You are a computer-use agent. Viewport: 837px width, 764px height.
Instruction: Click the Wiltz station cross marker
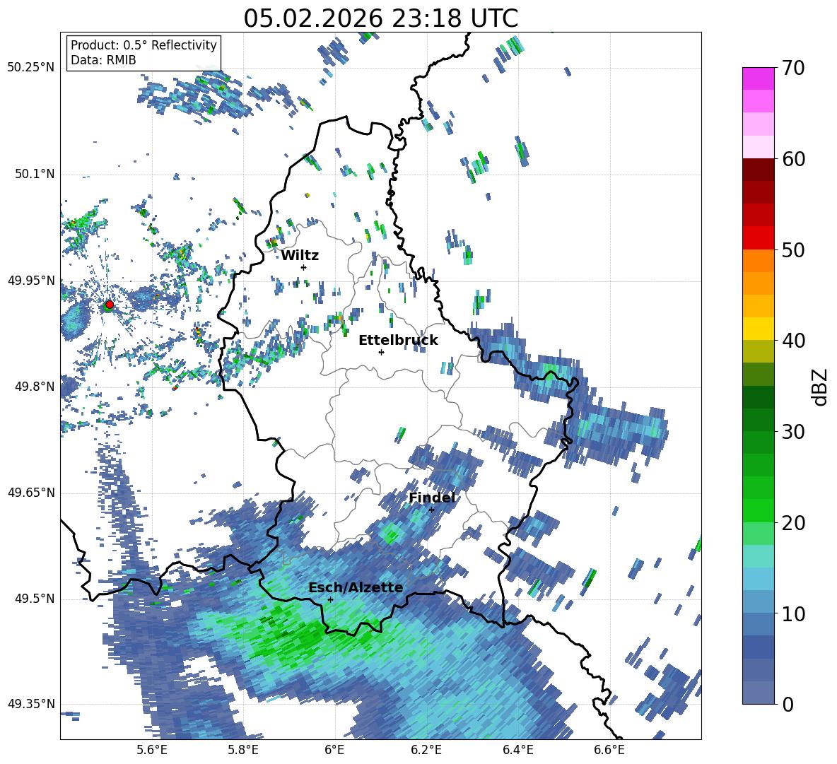[304, 267]
